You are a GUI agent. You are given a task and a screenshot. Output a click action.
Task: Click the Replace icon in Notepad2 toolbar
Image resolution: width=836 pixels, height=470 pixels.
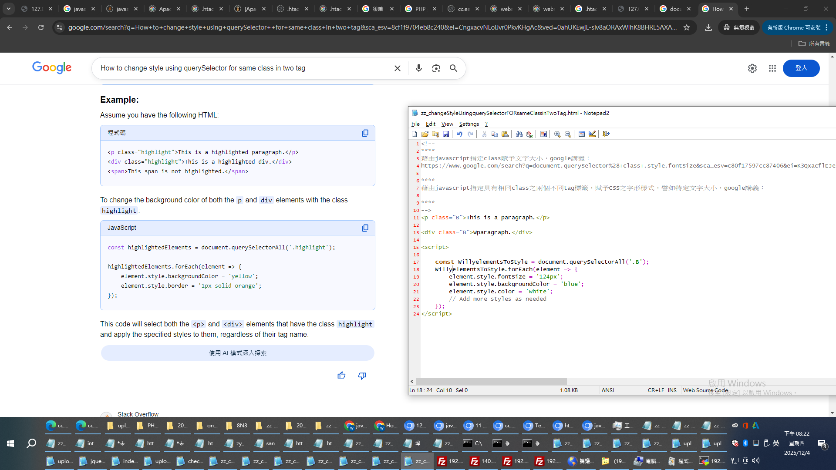pyautogui.click(x=529, y=134)
